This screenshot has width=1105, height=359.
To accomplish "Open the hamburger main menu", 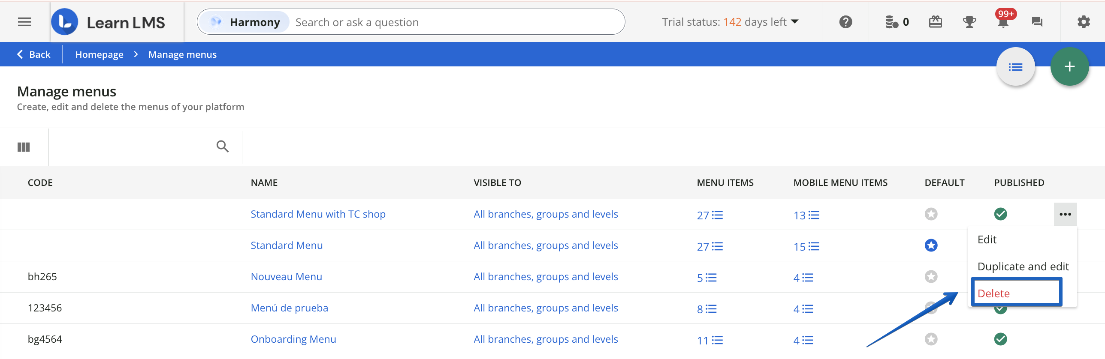I will click(24, 22).
